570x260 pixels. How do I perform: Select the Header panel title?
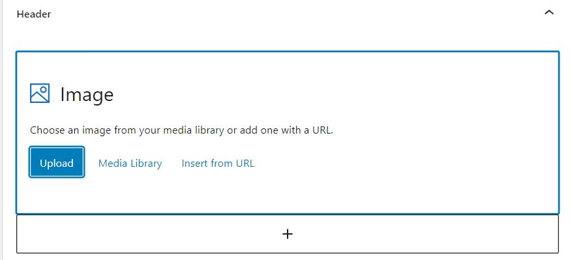click(34, 14)
